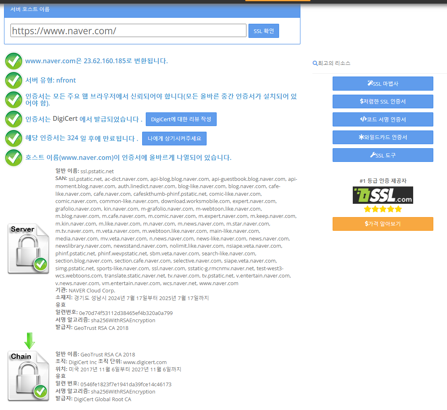The width and height of the screenshot is (447, 410).
Task: Click the Server certificate padlock icon
Action: 28,248
